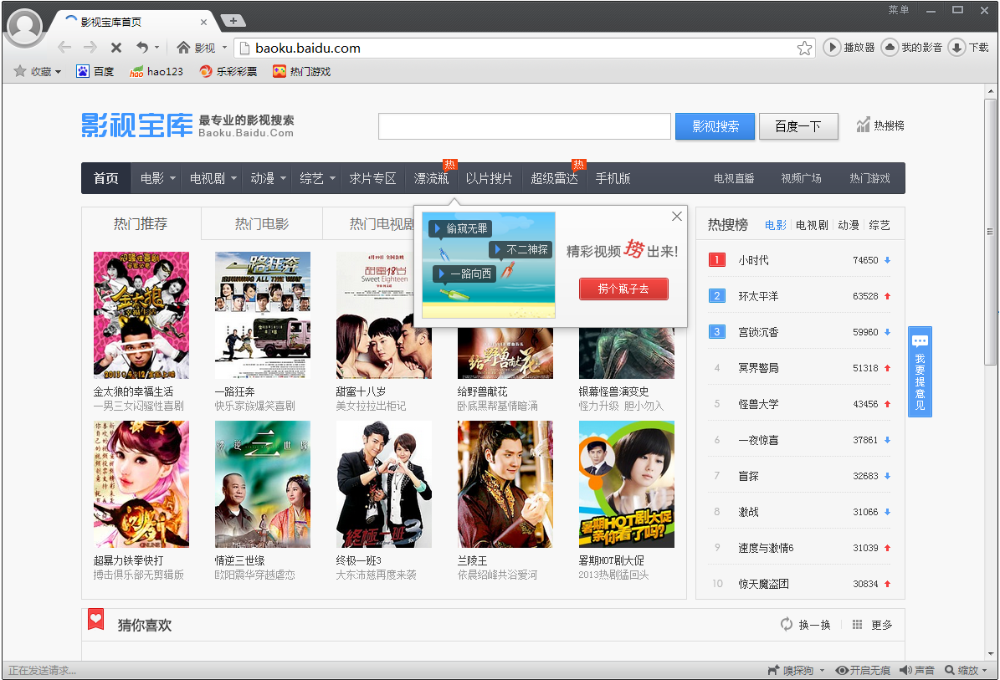
Task: Click the refresh 换一换 icon
Action: point(787,625)
